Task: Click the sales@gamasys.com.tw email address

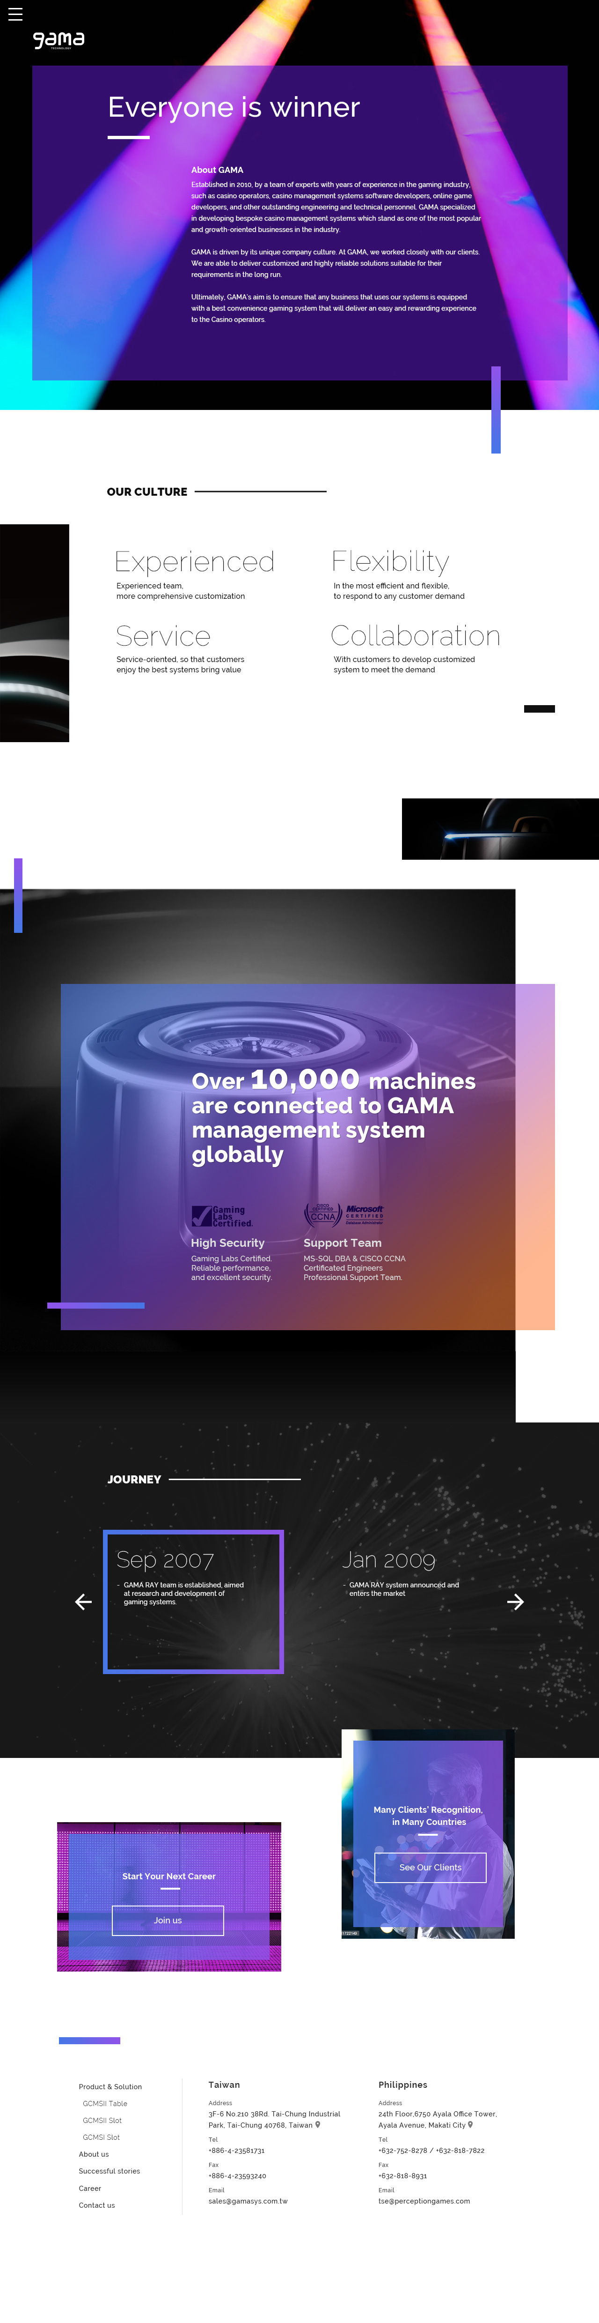Action: coord(248,2201)
